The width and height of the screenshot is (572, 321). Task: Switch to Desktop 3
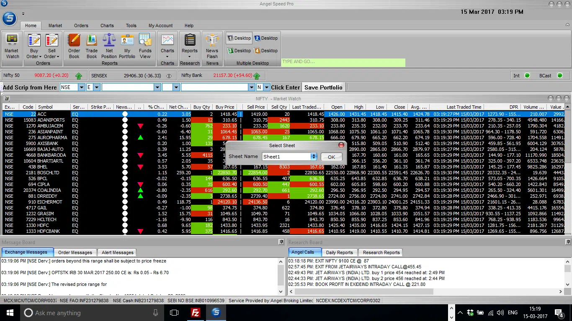[239, 51]
